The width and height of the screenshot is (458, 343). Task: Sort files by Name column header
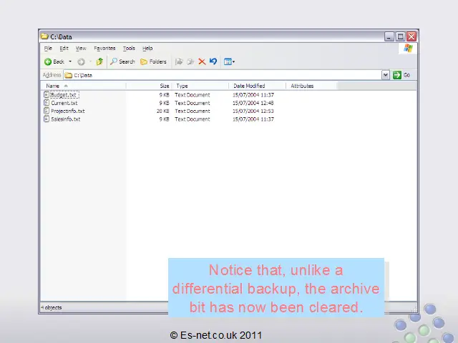(x=53, y=86)
